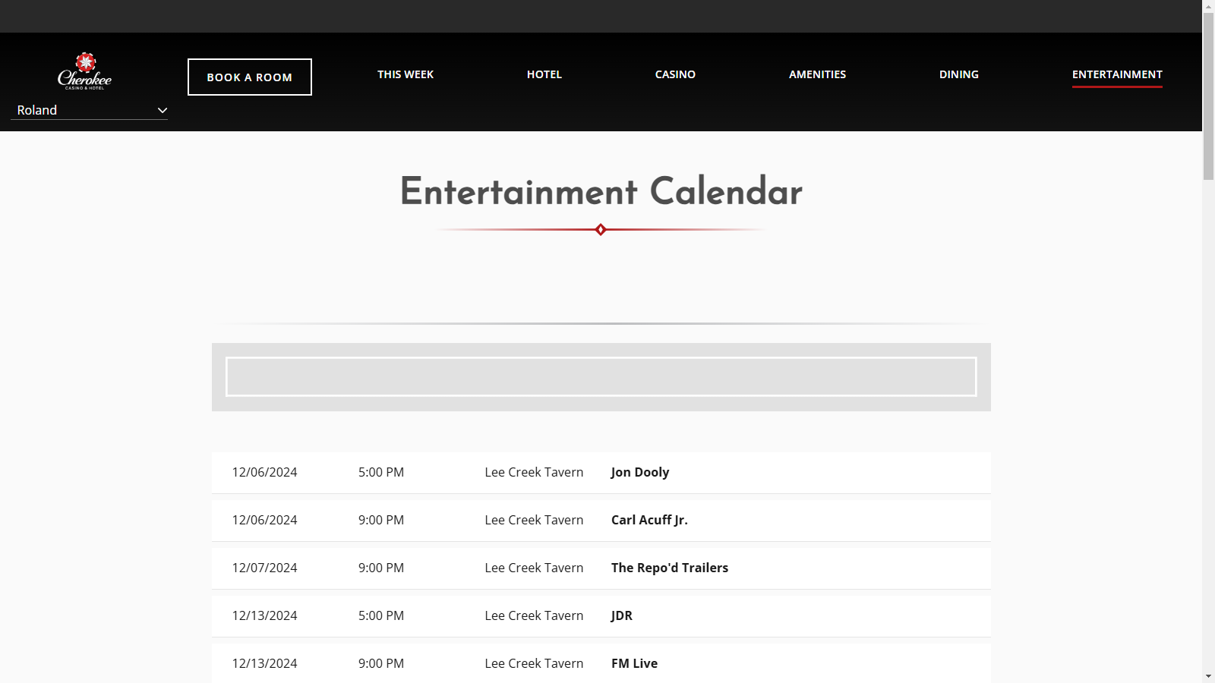Go to the Casino menu
Screen dimensions: 1215x683
coord(675,74)
